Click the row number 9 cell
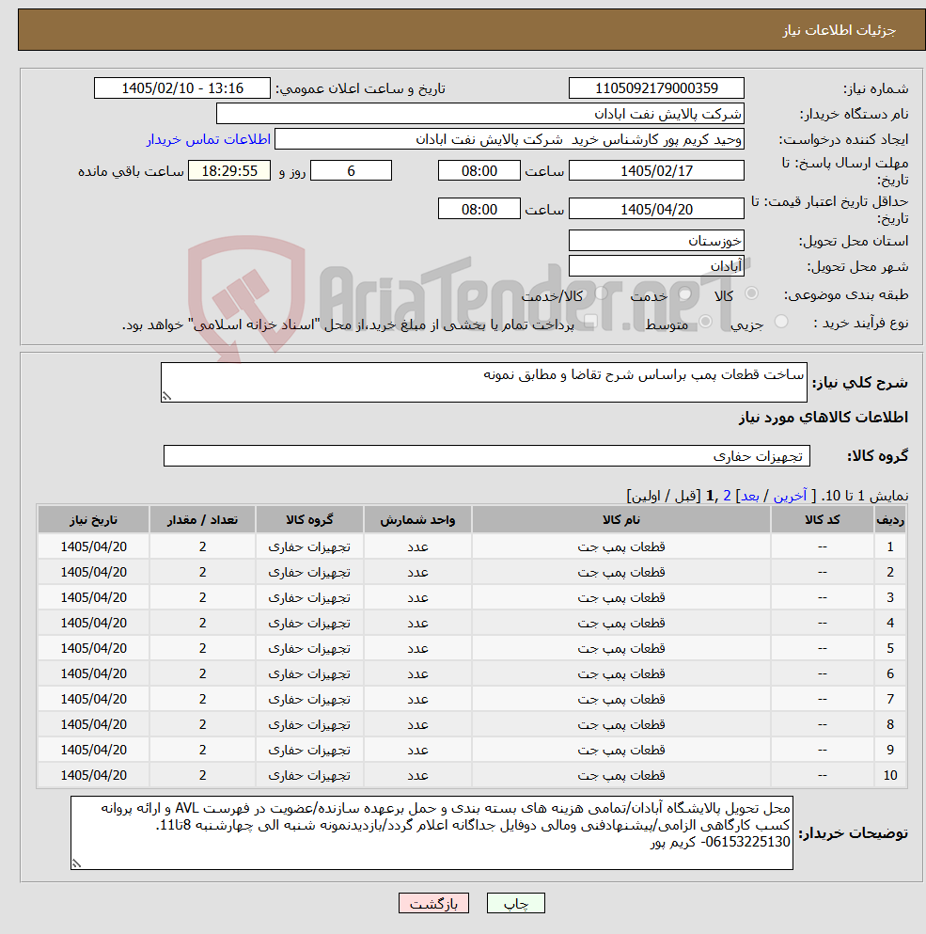Viewport: 926px width, 934px height. click(x=890, y=750)
